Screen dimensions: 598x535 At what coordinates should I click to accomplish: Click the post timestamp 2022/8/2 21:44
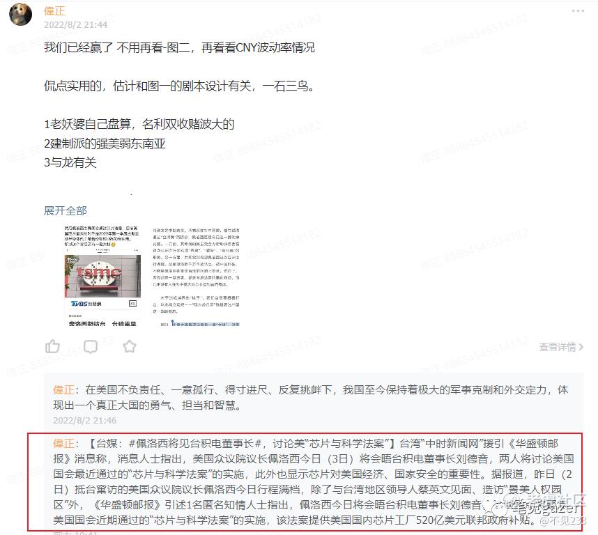(75, 25)
